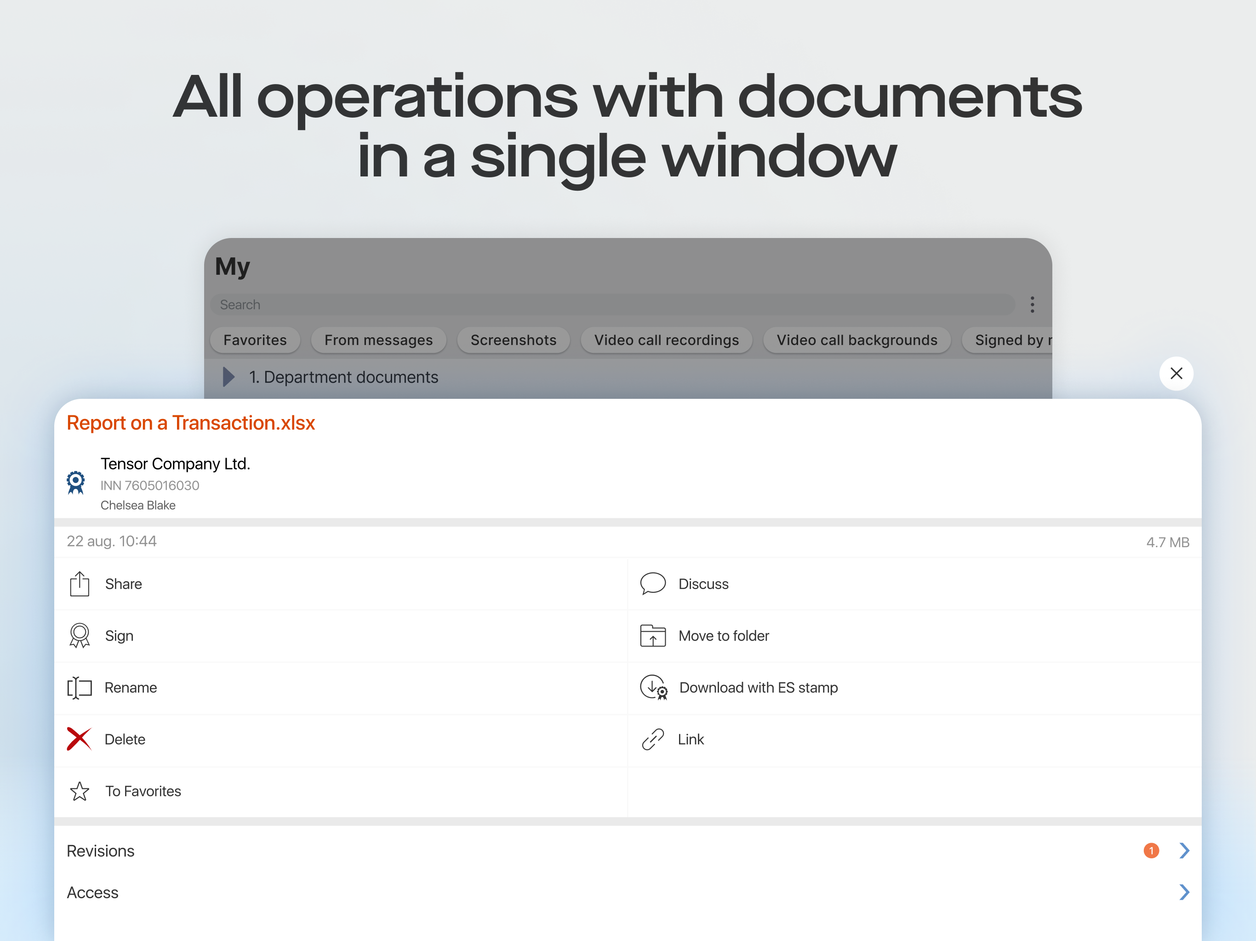Close the document actions panel

[x=1176, y=374]
